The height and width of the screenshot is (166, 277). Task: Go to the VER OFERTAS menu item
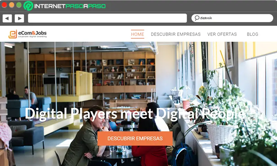(x=222, y=34)
